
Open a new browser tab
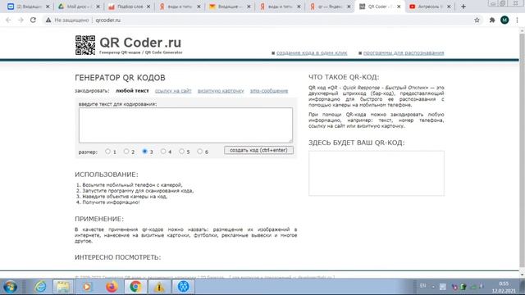(463, 7)
